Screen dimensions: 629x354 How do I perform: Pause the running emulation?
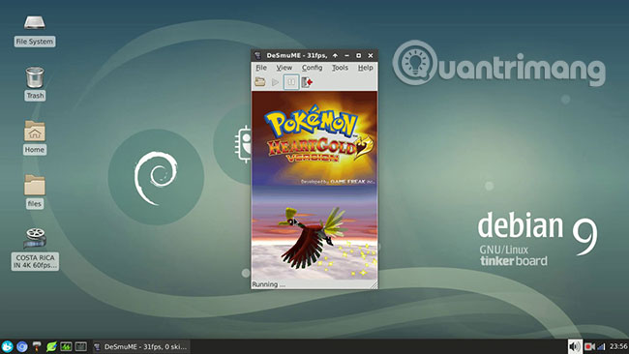pyautogui.click(x=291, y=82)
